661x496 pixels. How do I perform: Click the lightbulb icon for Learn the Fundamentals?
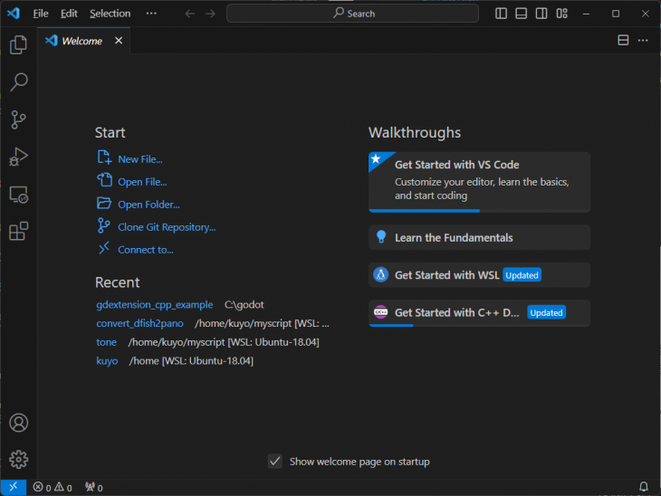click(x=381, y=237)
